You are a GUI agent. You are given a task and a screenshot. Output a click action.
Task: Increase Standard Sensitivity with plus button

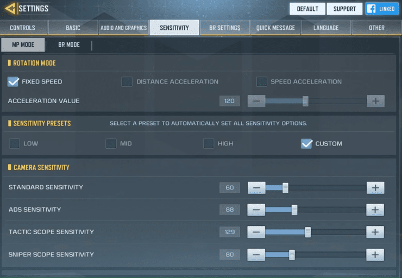pyautogui.click(x=375, y=188)
